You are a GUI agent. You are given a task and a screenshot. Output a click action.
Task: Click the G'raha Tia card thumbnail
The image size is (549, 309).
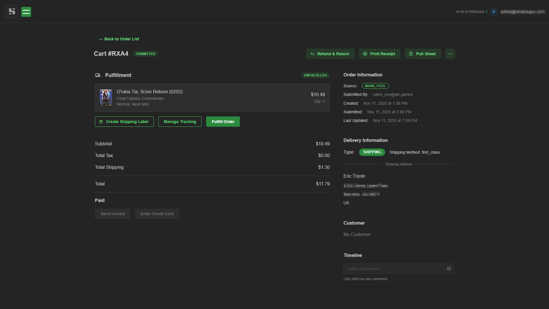tap(106, 98)
